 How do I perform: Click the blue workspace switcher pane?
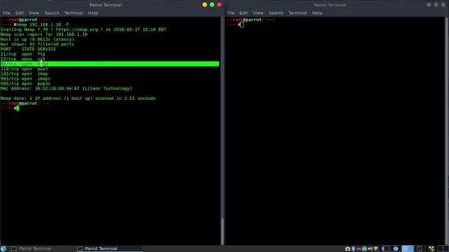point(407,248)
